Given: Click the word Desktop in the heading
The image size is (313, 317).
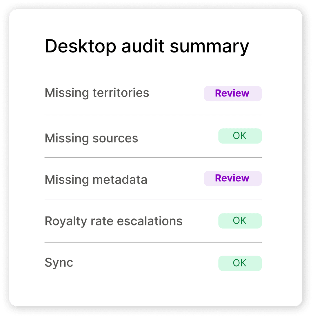Looking at the screenshot, I should (x=81, y=47).
